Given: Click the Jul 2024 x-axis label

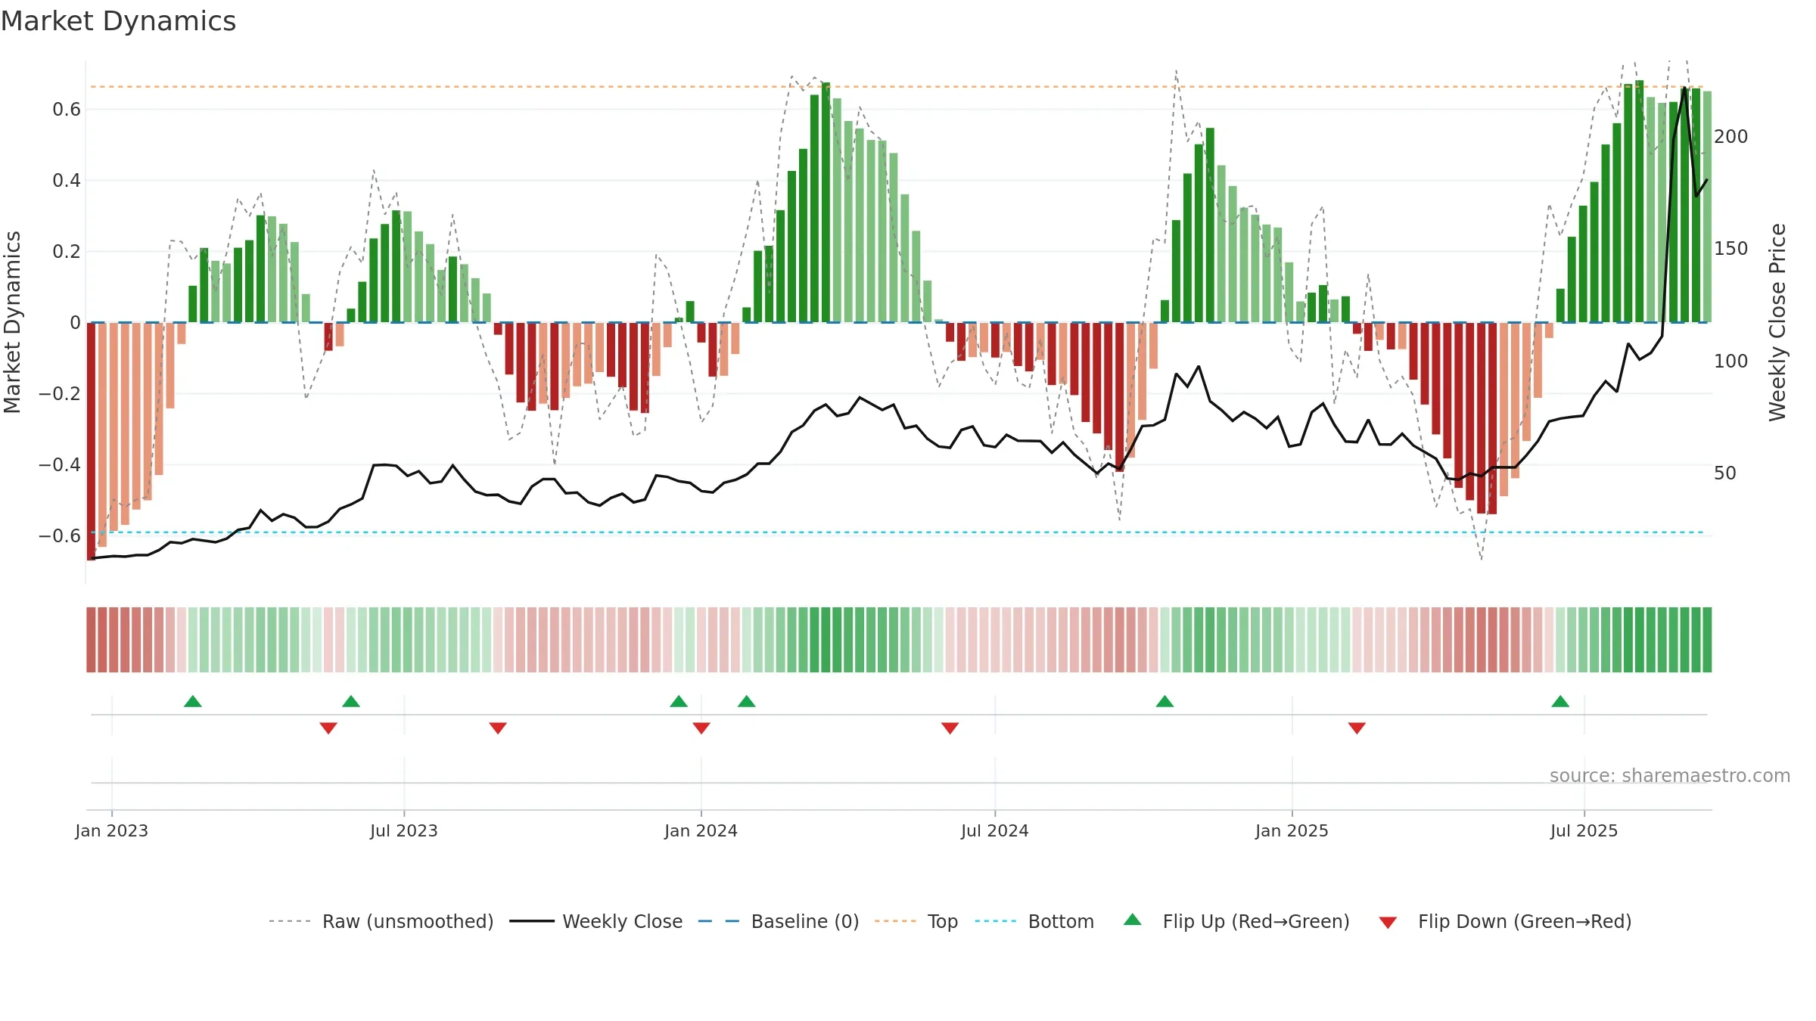Looking at the screenshot, I should click(995, 830).
